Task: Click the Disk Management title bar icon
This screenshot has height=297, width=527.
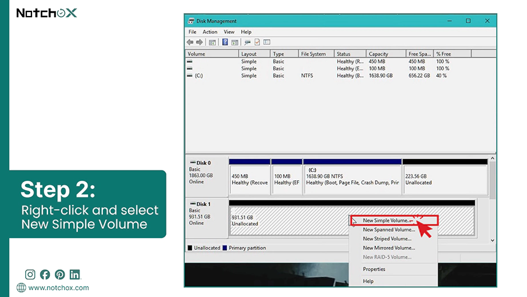Action: coord(191,21)
